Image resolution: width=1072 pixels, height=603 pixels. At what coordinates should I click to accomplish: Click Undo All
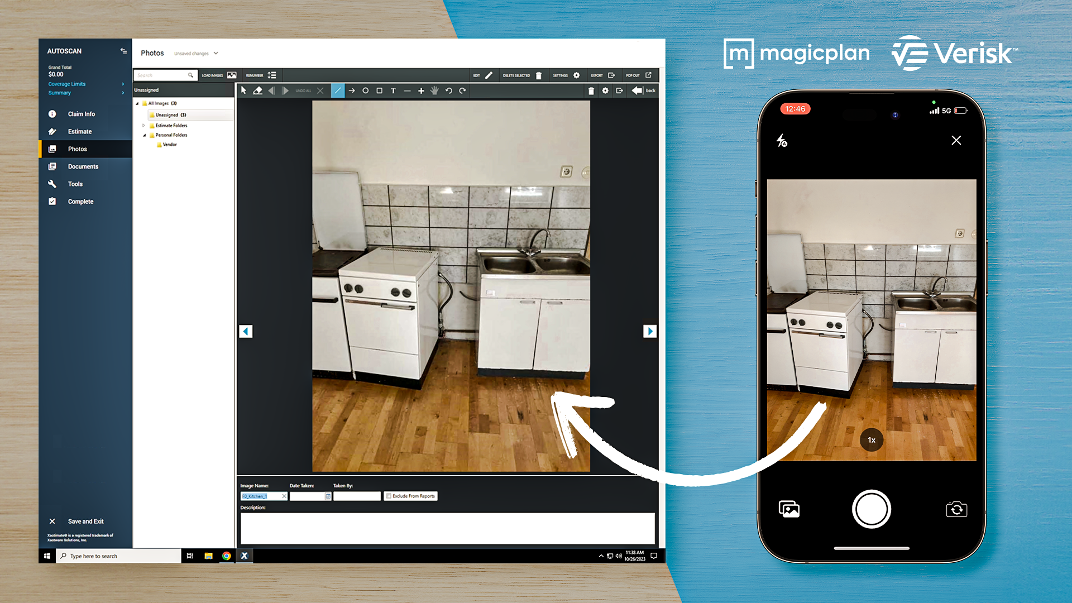(309, 90)
